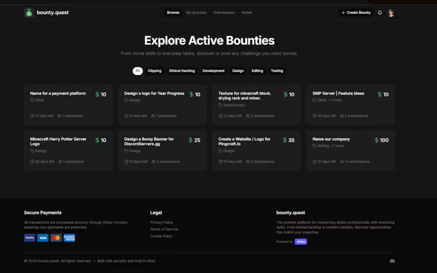
Task: Open the Wallet tab
Action: point(247,12)
